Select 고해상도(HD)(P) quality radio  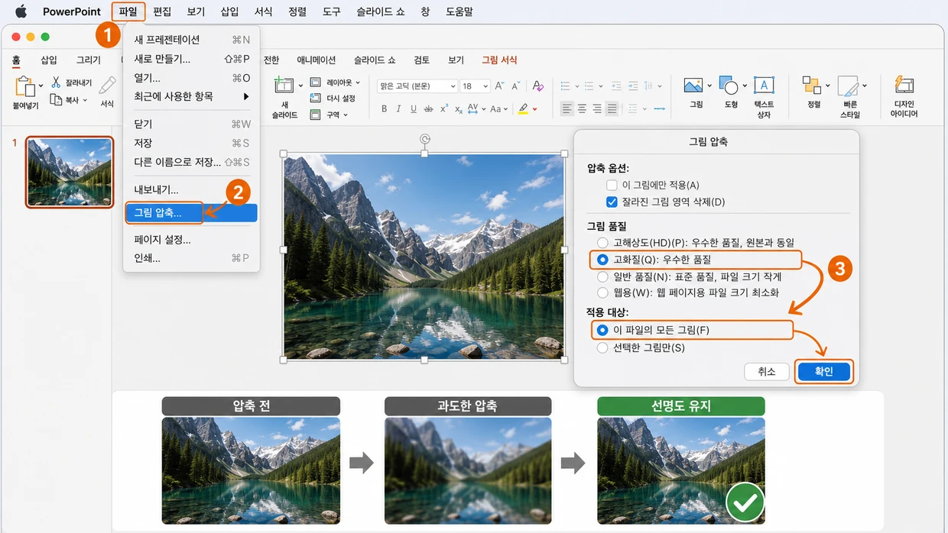click(x=602, y=243)
